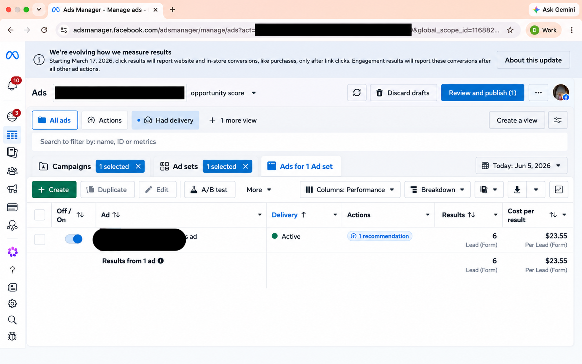
Task: Open Ads Reporting sidebar icon
Action: [x=12, y=152]
